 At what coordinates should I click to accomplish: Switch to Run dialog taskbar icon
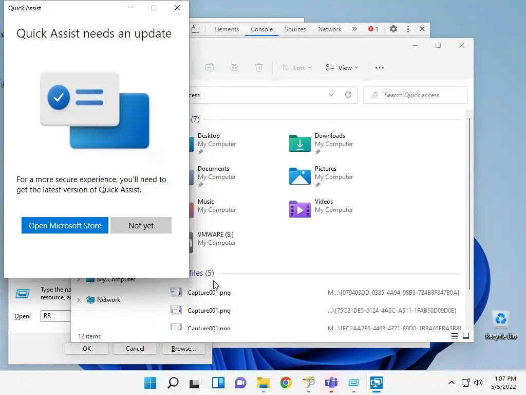point(353,383)
